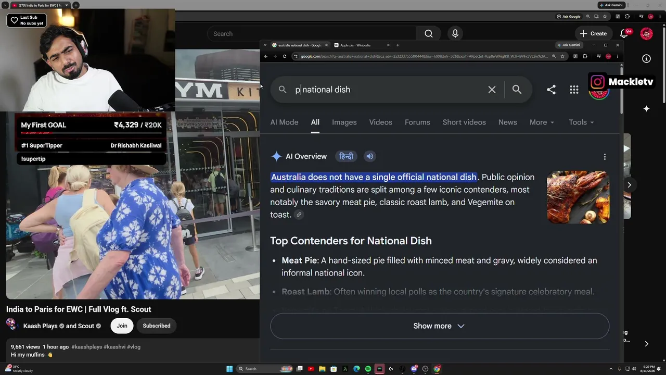Open the Forums results tab

point(417,122)
